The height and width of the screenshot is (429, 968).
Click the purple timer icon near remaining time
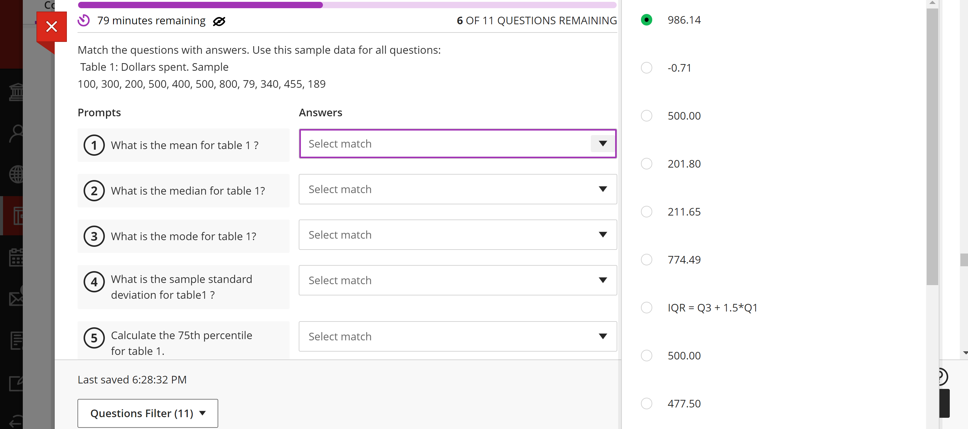(x=83, y=20)
